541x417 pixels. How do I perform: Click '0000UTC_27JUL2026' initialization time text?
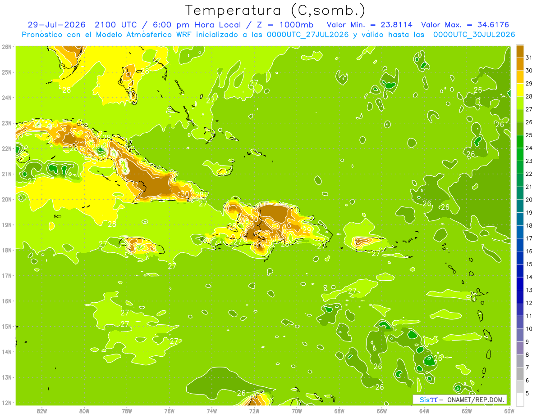pos(308,35)
